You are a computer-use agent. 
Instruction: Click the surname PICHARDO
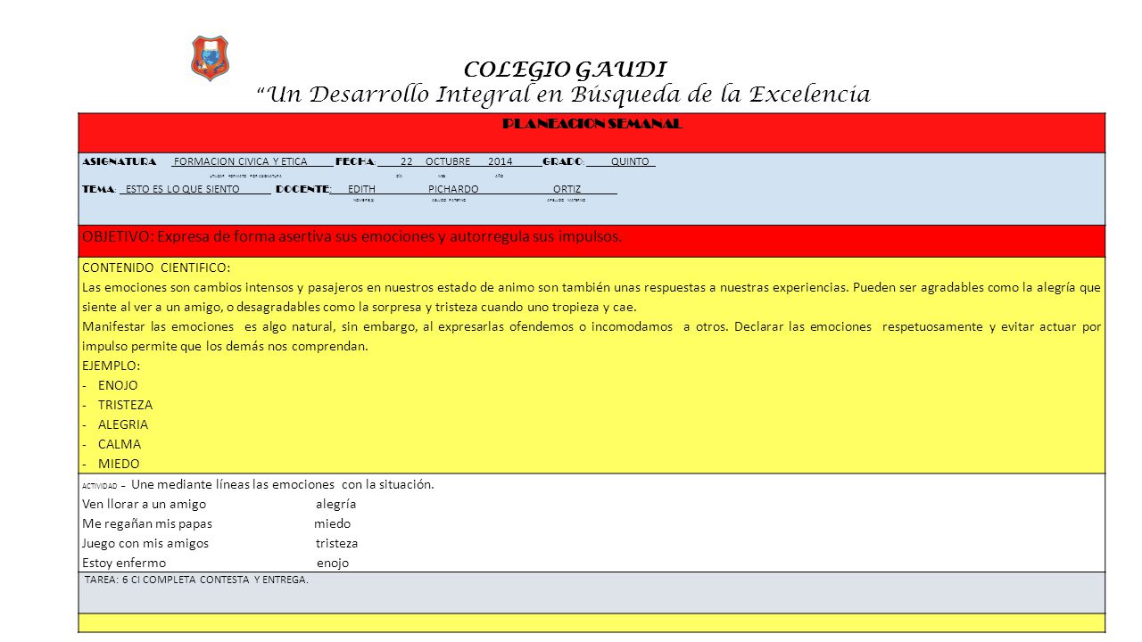453,190
